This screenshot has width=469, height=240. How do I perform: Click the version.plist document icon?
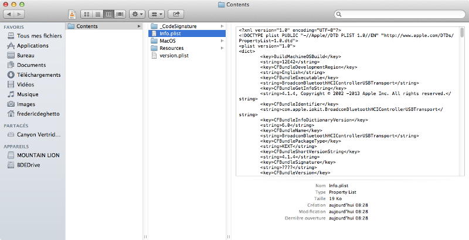pos(154,55)
